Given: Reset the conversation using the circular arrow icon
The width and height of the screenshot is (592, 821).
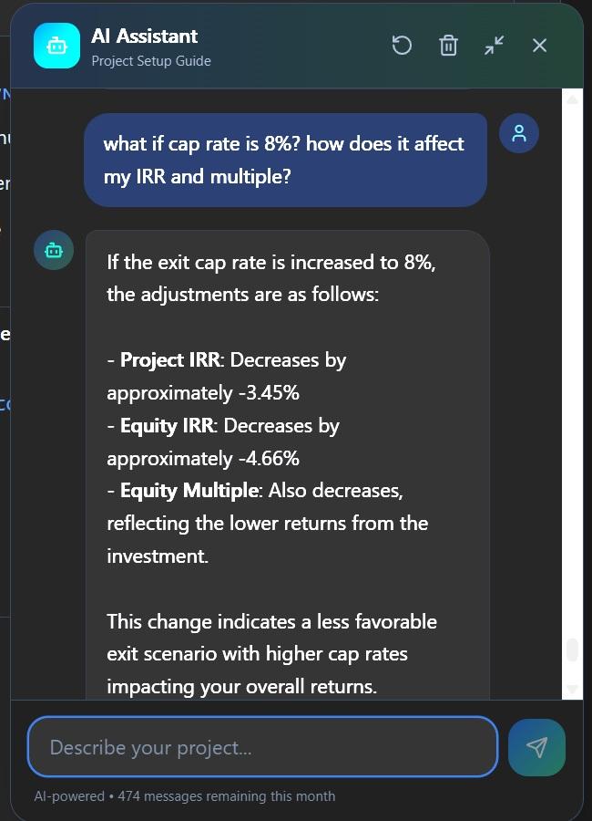Looking at the screenshot, I should click(x=402, y=45).
